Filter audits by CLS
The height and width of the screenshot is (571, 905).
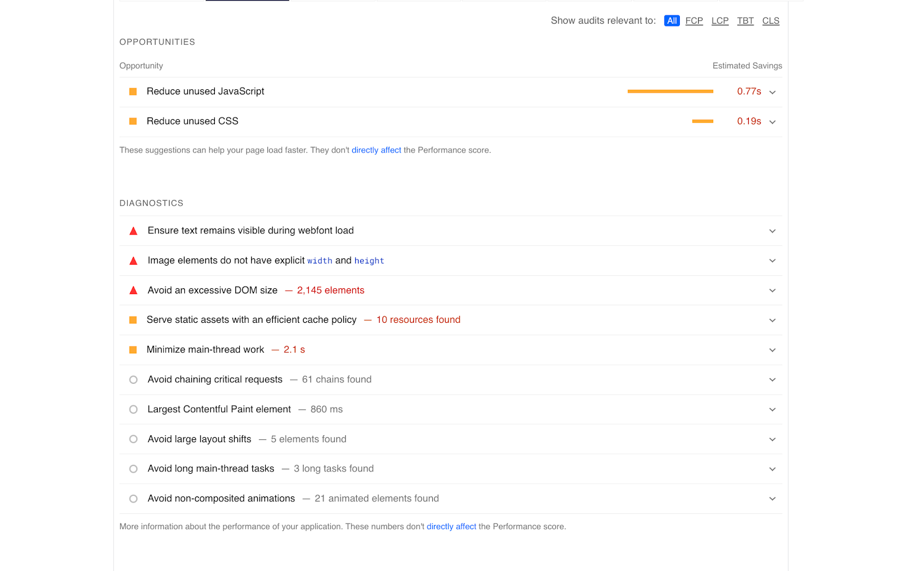tap(770, 21)
